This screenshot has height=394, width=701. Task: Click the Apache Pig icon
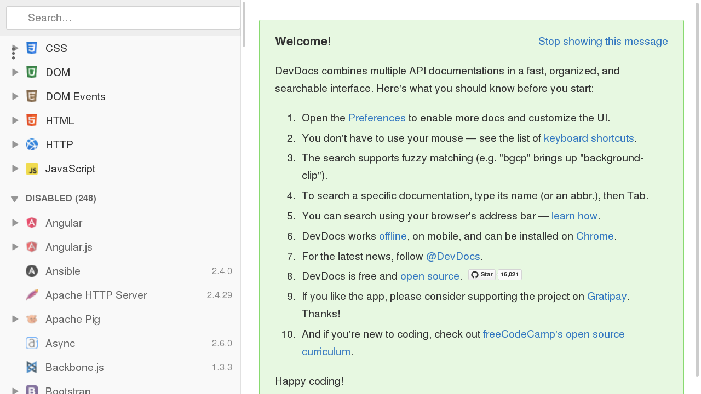32,319
